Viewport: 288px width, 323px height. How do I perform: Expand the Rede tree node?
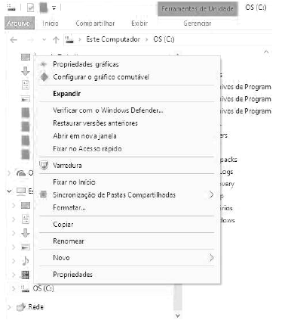coord(9,307)
